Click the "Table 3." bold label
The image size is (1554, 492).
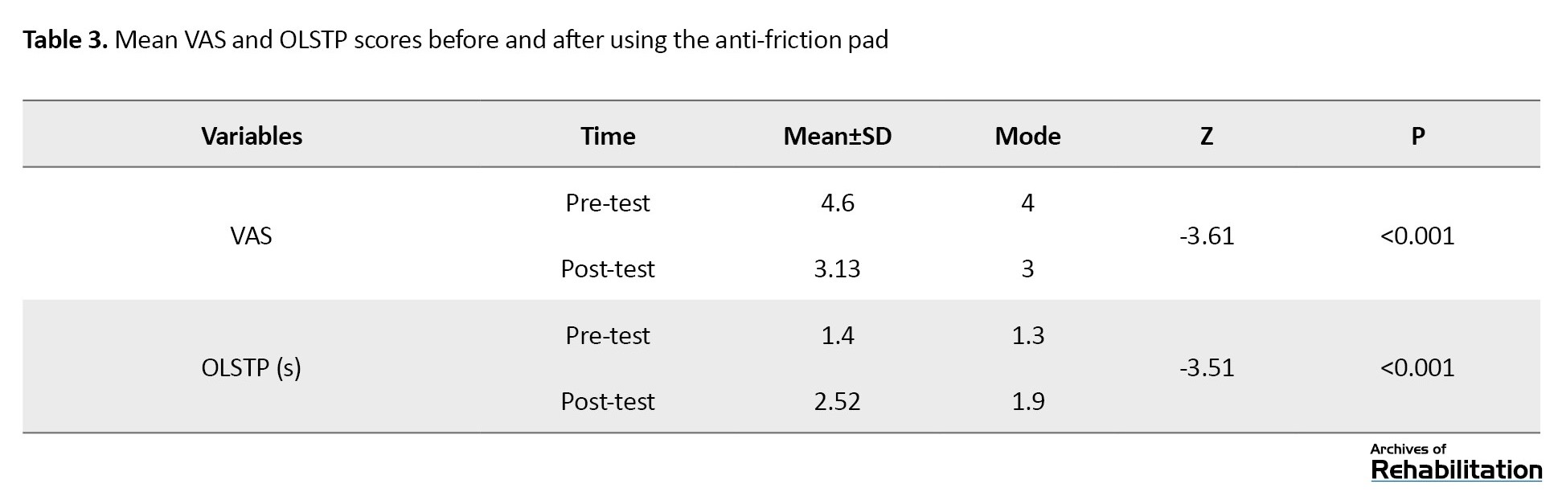[65, 39]
